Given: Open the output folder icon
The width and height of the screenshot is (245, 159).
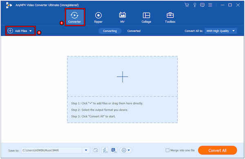Looking at the screenshot, I should (96, 150).
